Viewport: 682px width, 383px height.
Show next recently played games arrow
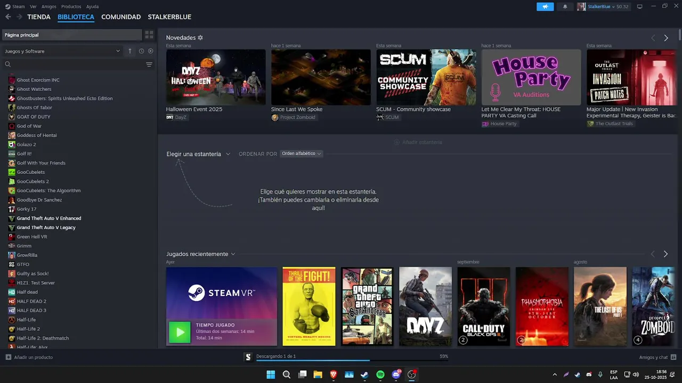point(665,254)
